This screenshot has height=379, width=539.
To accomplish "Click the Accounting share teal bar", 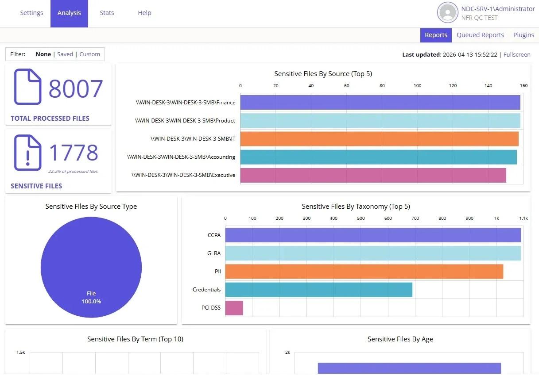I will click(x=379, y=157).
